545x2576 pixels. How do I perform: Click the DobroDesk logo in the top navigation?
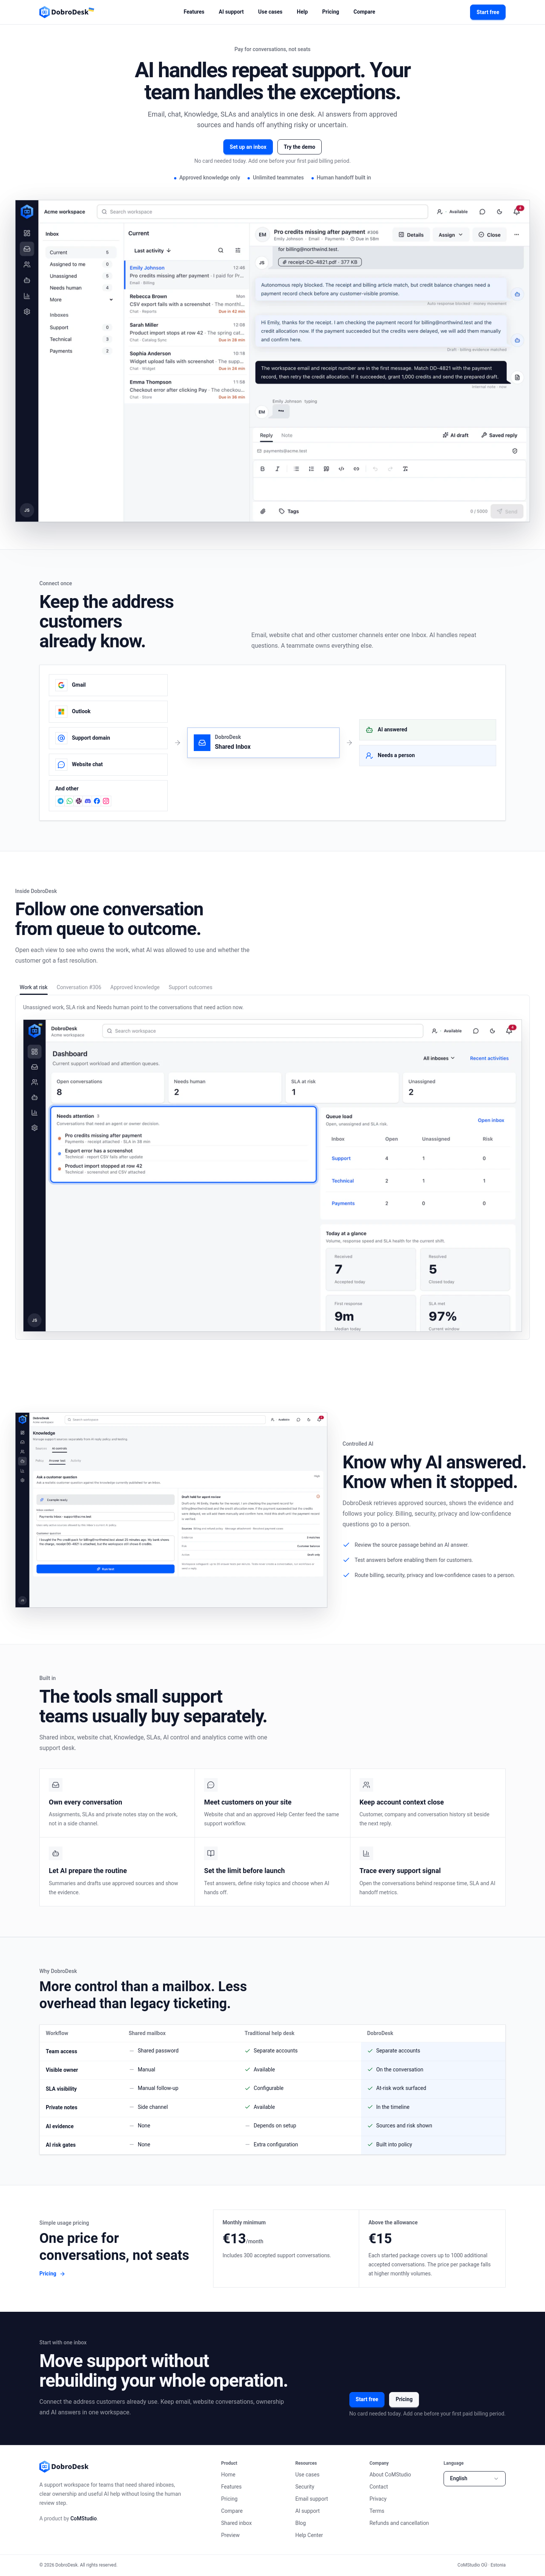[x=66, y=12]
